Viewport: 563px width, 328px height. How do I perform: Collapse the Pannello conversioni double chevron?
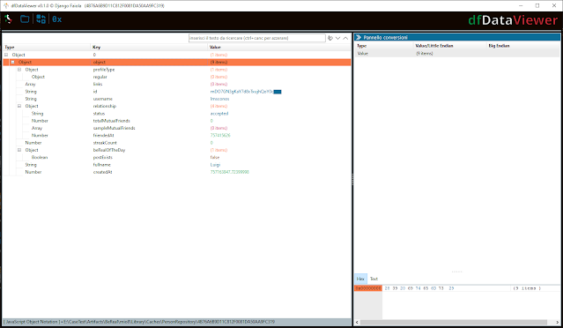[x=359, y=37]
